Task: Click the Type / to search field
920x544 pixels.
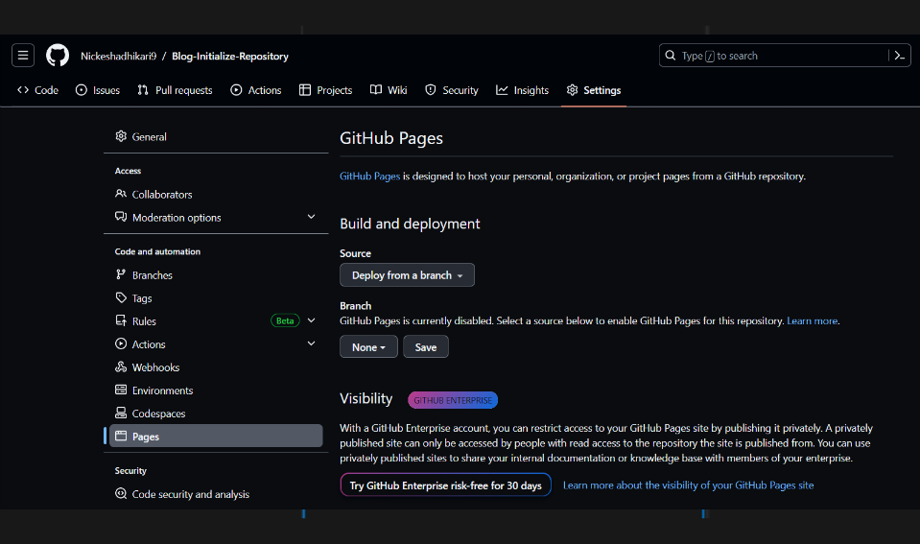Action: [x=785, y=56]
